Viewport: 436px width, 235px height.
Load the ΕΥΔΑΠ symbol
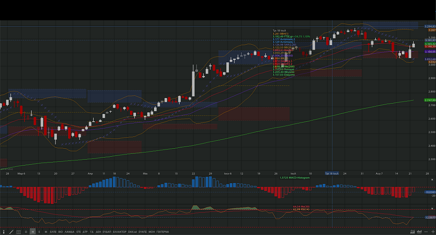click(x=107, y=231)
